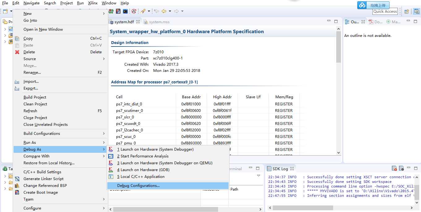Screen dimensions: 421x212
Task: Click the SDK Log settings icon
Action: (401, 169)
